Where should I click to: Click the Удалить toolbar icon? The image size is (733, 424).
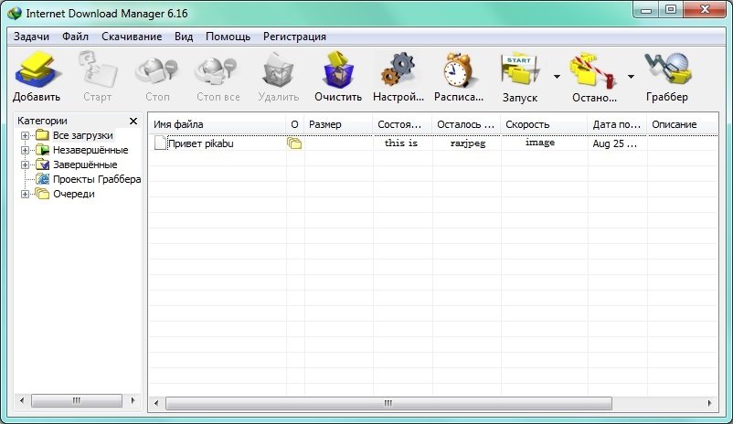[279, 70]
